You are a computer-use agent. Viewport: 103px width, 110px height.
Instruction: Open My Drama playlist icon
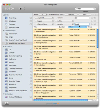click(x=6, y=59)
